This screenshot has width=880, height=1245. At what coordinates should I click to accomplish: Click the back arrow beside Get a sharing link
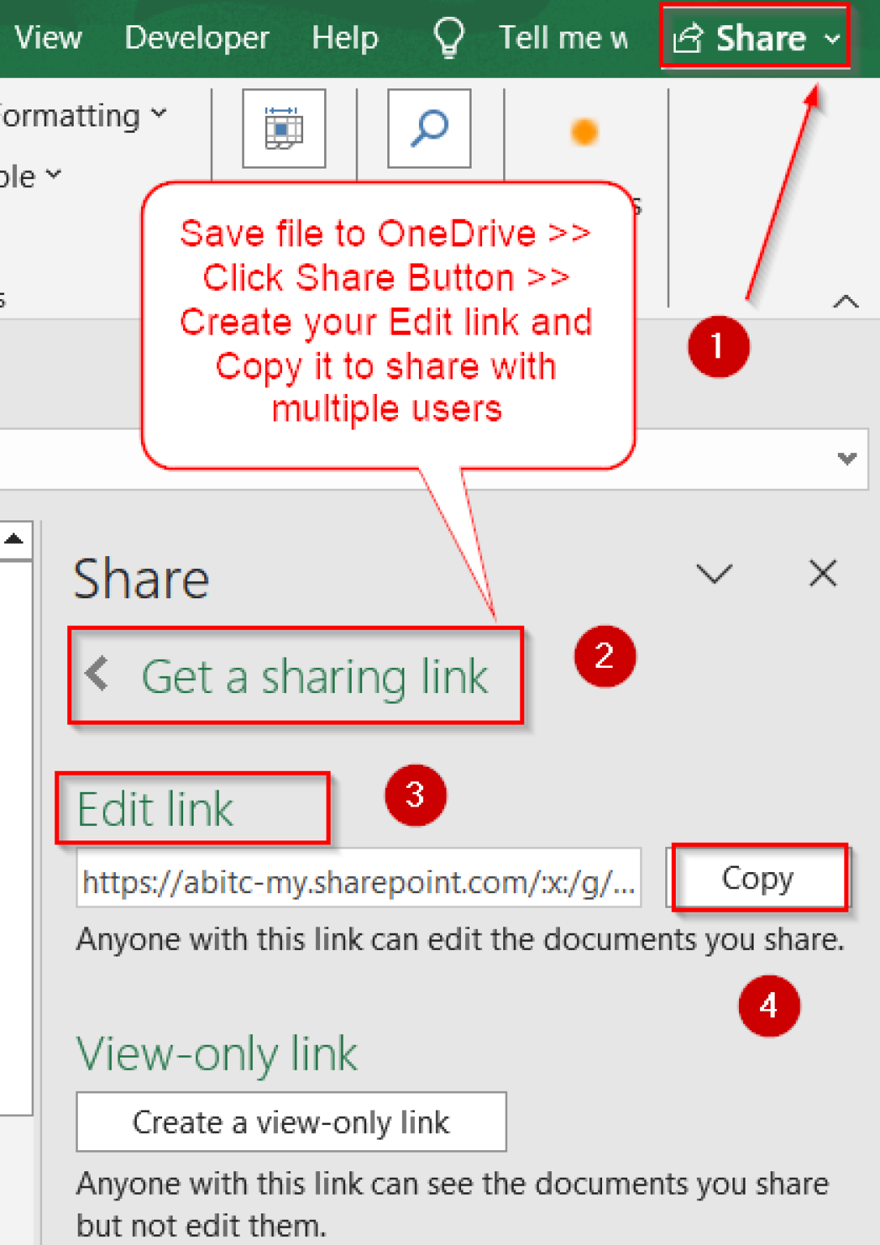[x=96, y=675]
